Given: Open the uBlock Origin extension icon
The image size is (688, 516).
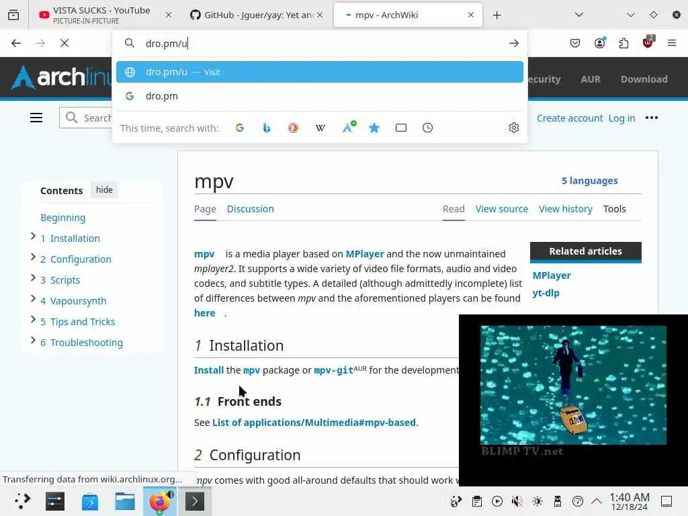Looking at the screenshot, I should point(648,42).
